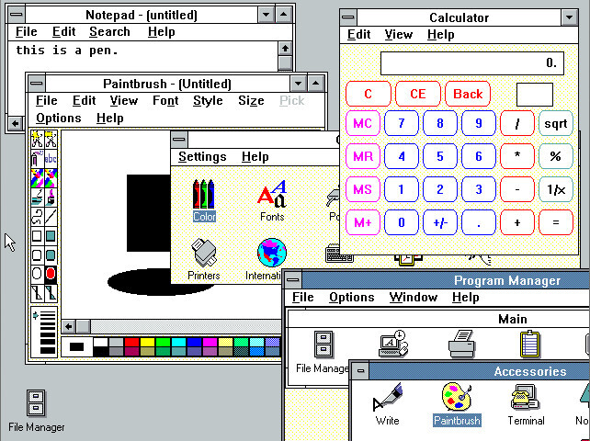Open the Font menu in Paintbrush
Viewport: 590px width, 441px height.
(x=165, y=101)
